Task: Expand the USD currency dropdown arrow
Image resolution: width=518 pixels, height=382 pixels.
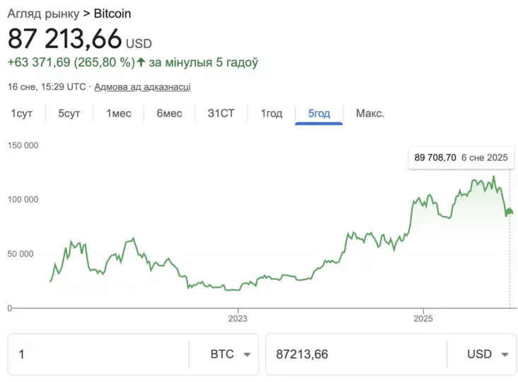Action: click(505, 354)
